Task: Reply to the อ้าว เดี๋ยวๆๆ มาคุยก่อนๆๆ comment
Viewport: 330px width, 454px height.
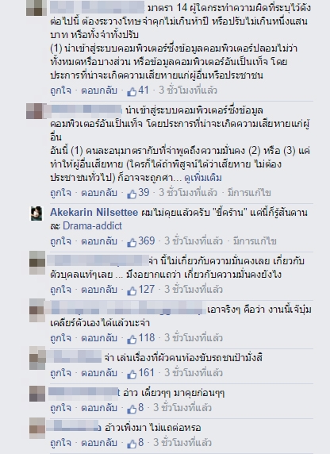Action: point(99,408)
